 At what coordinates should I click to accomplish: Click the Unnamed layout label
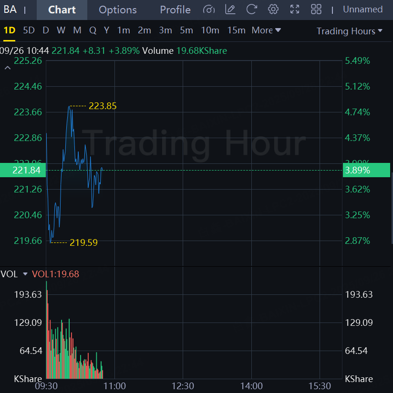tap(362, 10)
